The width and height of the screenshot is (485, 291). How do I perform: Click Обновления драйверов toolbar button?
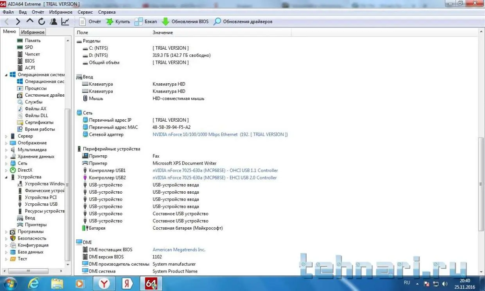click(x=242, y=22)
